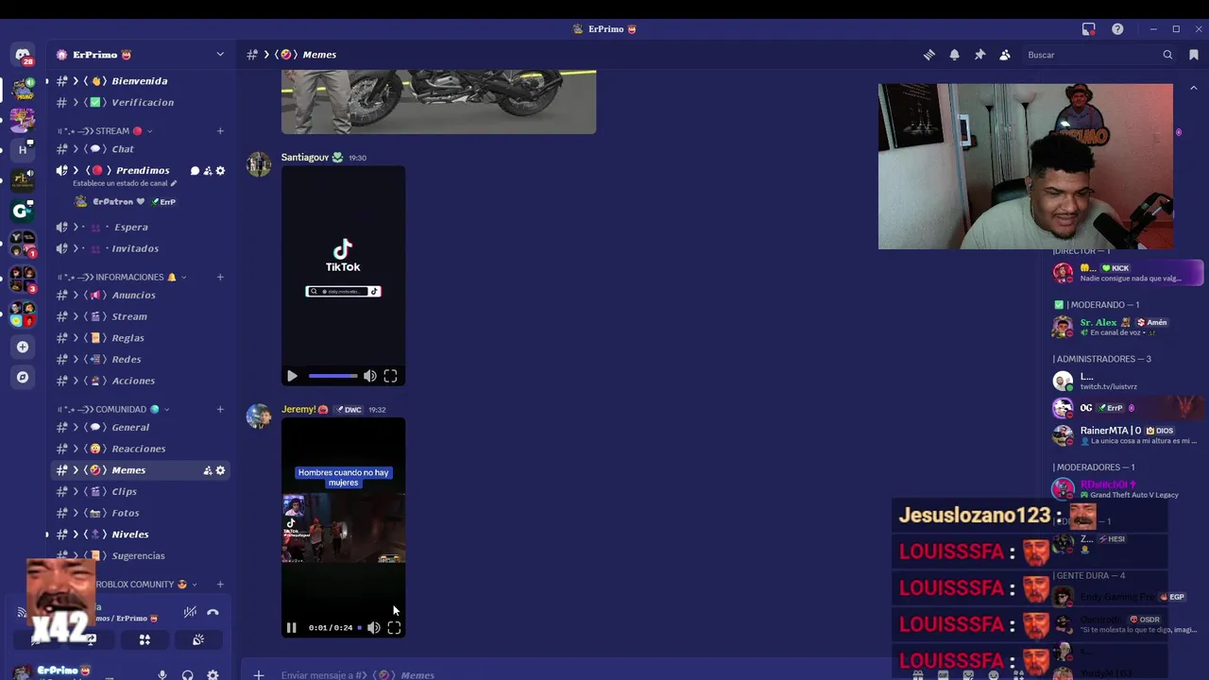
Task: Open notification settings bell in header
Action: tap(954, 55)
